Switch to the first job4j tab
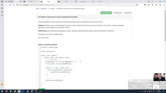Viewport: 166px width, 93px height. 31,2
